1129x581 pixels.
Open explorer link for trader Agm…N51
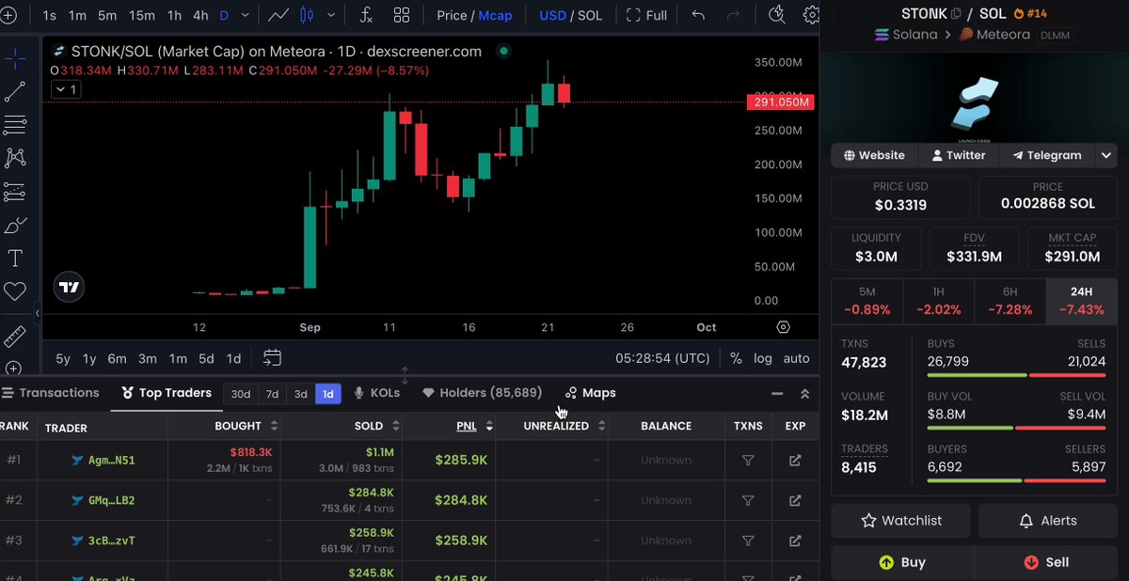(x=795, y=461)
